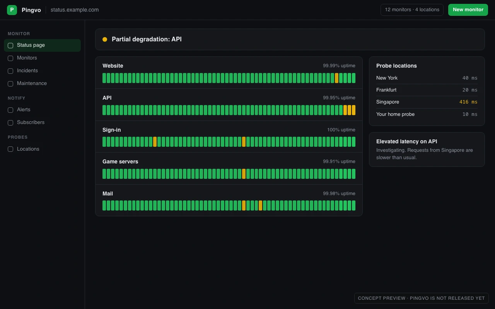Click the NOTIFY section header
495x309 pixels.
[x=17, y=98]
